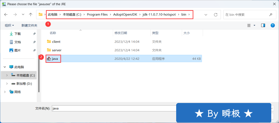Open the recent locations dropdown arrow
Screen dimensions: 279x123
(23, 15)
